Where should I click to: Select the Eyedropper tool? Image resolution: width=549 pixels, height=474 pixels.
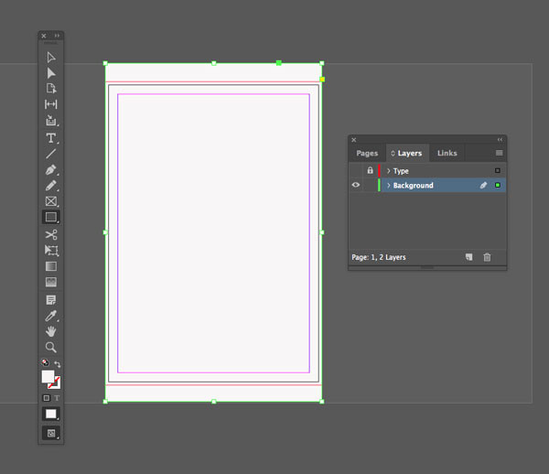pyautogui.click(x=51, y=316)
